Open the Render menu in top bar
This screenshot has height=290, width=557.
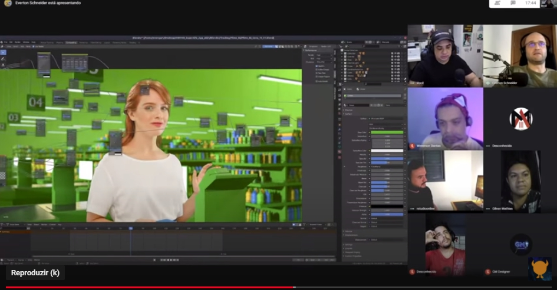point(18,42)
